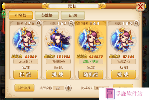Open the 排名奖励 ranking rewards
149x100 pixels.
24,88
